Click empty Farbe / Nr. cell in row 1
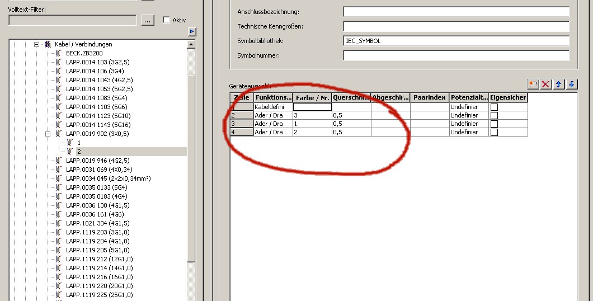Screen dimensions: 593x301 click(x=312, y=107)
